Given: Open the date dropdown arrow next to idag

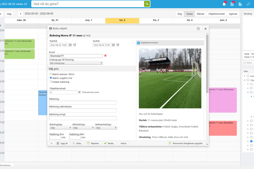Looking at the screenshot, I should 20,14.
